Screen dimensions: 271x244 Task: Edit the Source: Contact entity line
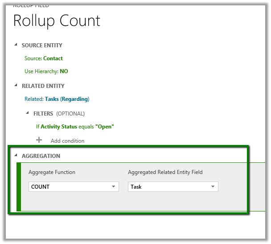pos(44,58)
